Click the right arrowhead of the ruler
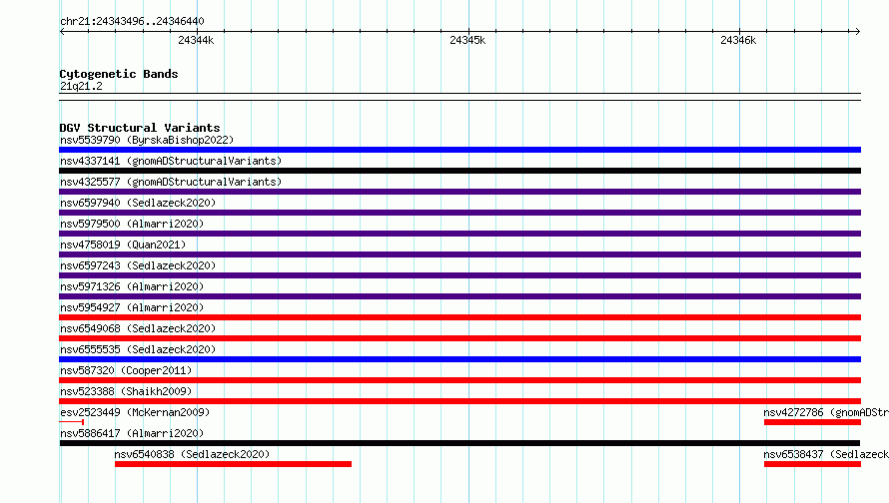 [x=858, y=31]
